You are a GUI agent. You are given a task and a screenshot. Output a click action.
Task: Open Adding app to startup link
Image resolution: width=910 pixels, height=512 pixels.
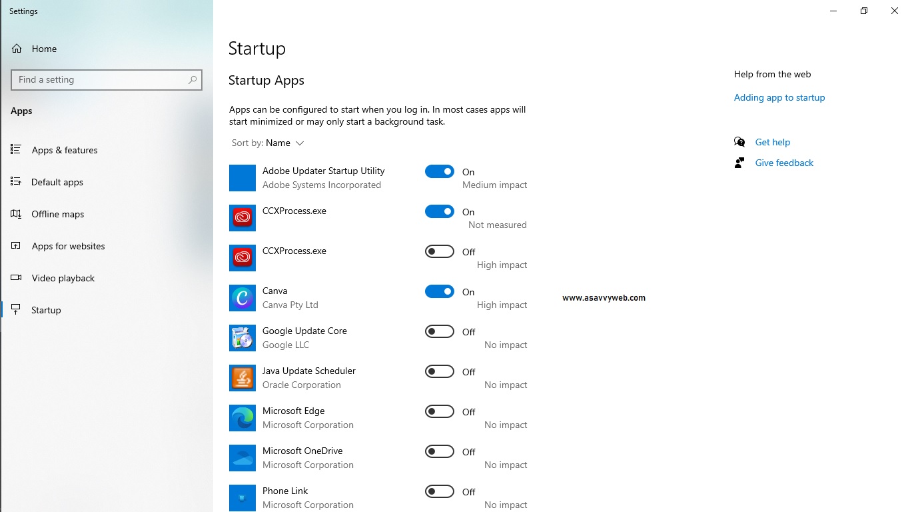click(x=779, y=97)
